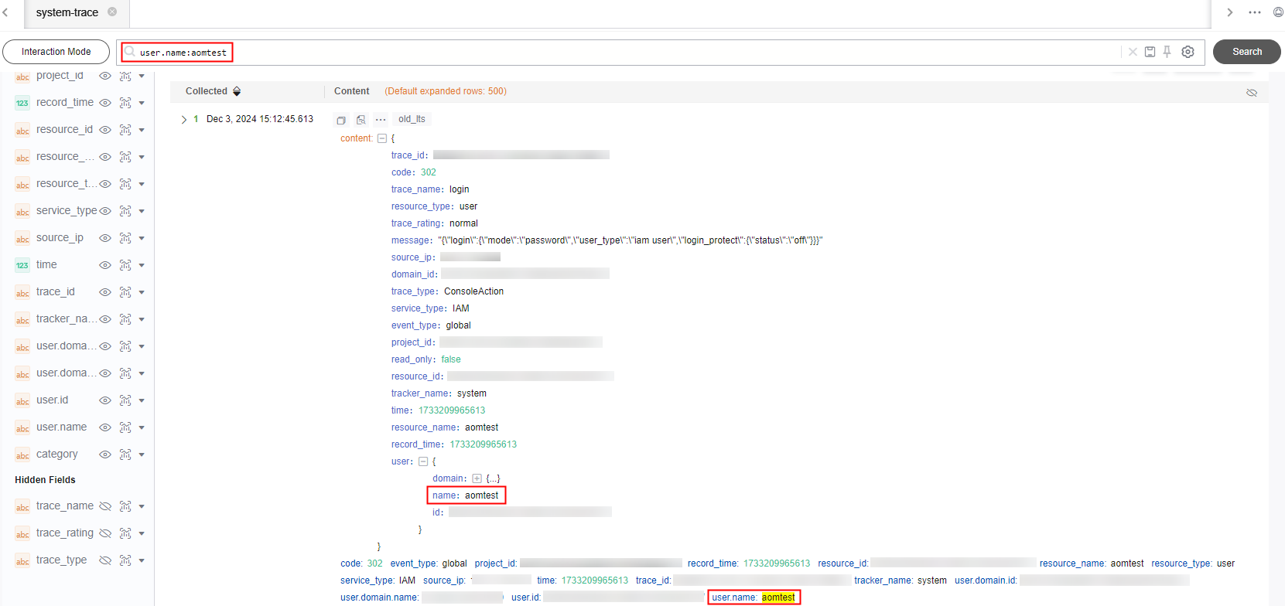Open quick analysis icon for source_ip
1285x606 pixels.
(x=125, y=238)
